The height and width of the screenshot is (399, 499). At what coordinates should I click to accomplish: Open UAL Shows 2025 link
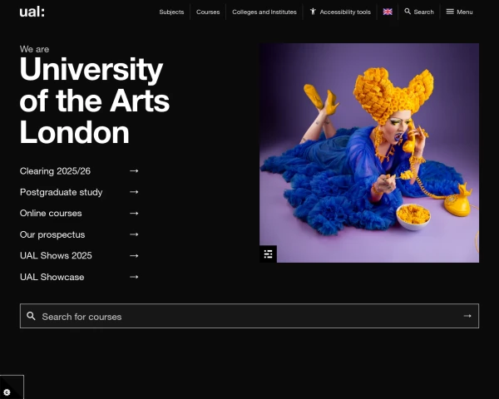(56, 256)
